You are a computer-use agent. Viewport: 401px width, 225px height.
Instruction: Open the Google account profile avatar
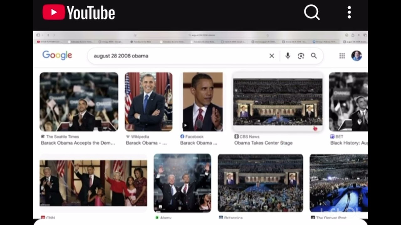pos(357,56)
